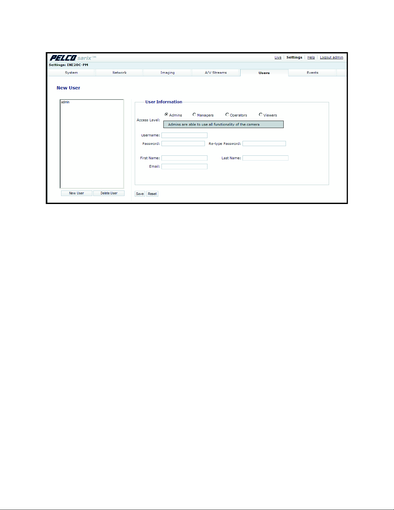Image resolution: width=394 pixels, height=510 pixels.
Task: Open the Live view link
Action: pyautogui.click(x=278, y=58)
